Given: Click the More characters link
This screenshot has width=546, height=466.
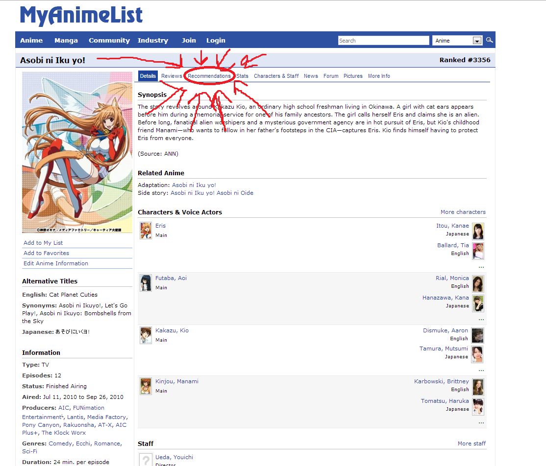Looking at the screenshot, I should (x=463, y=212).
